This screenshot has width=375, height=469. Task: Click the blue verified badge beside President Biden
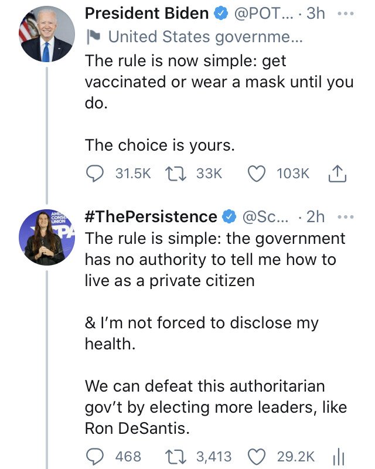220,13
